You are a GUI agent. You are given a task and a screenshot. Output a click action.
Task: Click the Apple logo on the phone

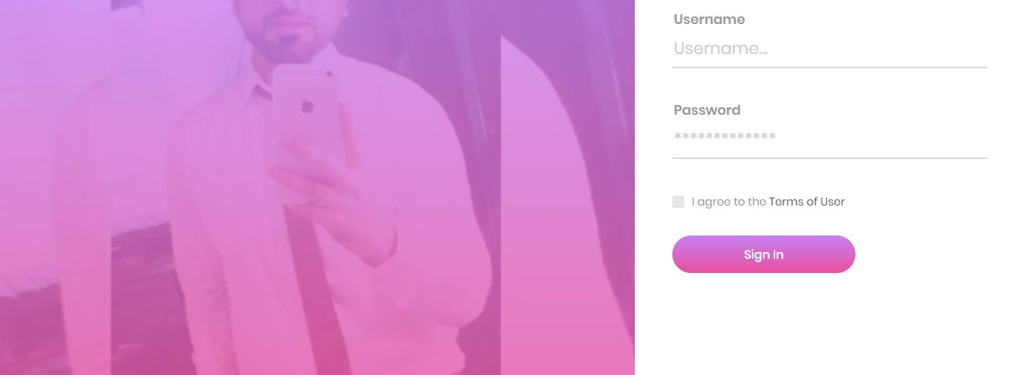(x=307, y=106)
